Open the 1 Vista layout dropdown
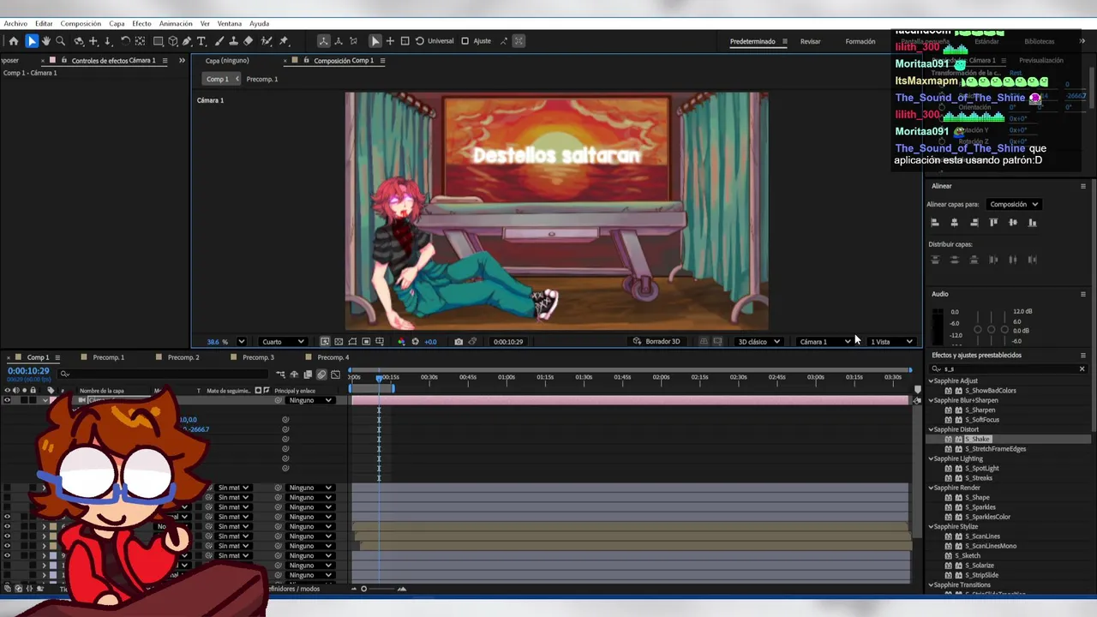Image resolution: width=1097 pixels, height=617 pixels. tap(892, 342)
